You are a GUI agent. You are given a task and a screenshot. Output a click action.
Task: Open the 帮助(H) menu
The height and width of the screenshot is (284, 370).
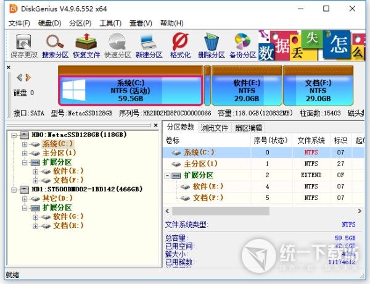point(172,23)
